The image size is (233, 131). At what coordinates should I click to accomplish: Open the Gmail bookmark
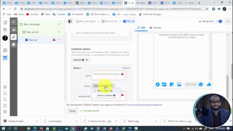(19, 14)
